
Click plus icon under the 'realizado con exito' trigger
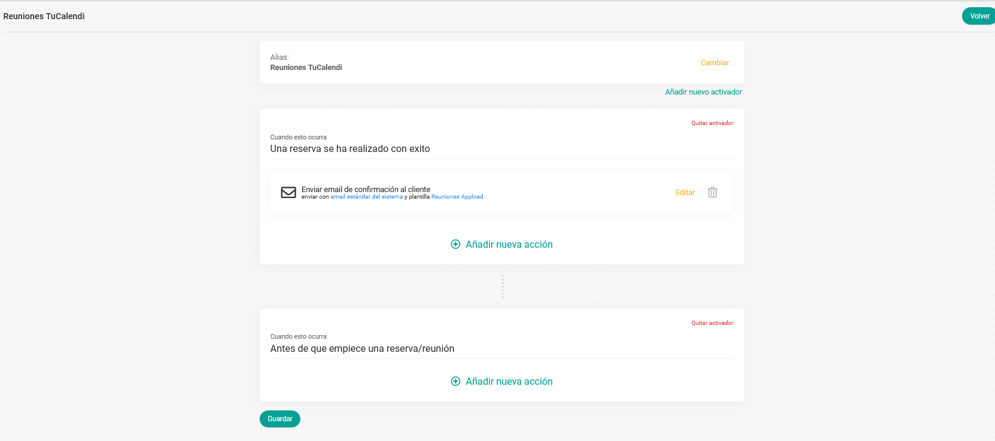[455, 244]
